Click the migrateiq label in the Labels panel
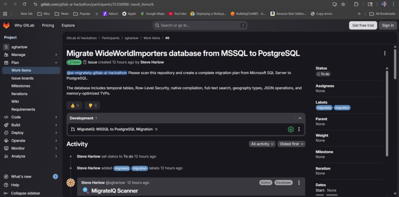399x197 pixels. tap(324, 108)
